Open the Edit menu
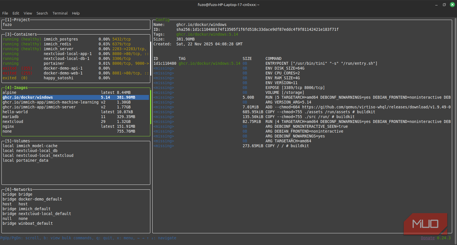Screen dimensions: 457x245 [16, 13]
